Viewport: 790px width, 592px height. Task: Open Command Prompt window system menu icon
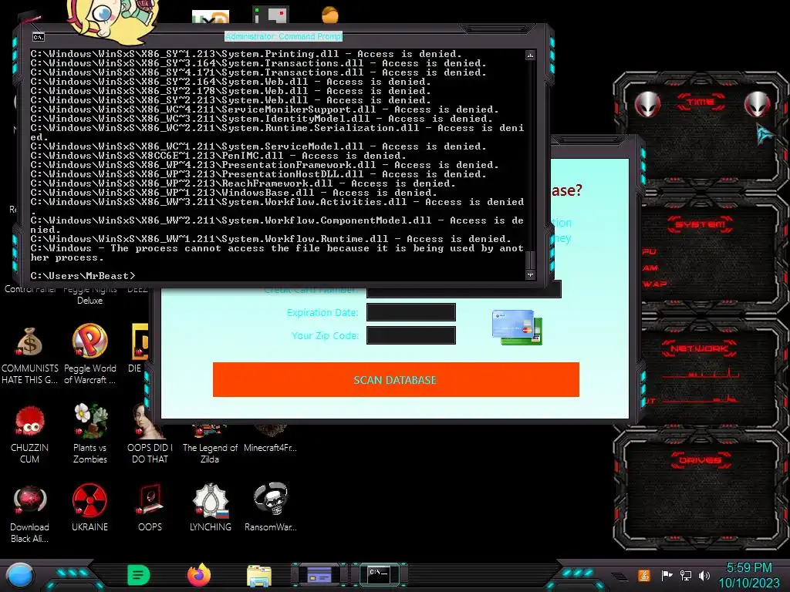click(x=39, y=37)
